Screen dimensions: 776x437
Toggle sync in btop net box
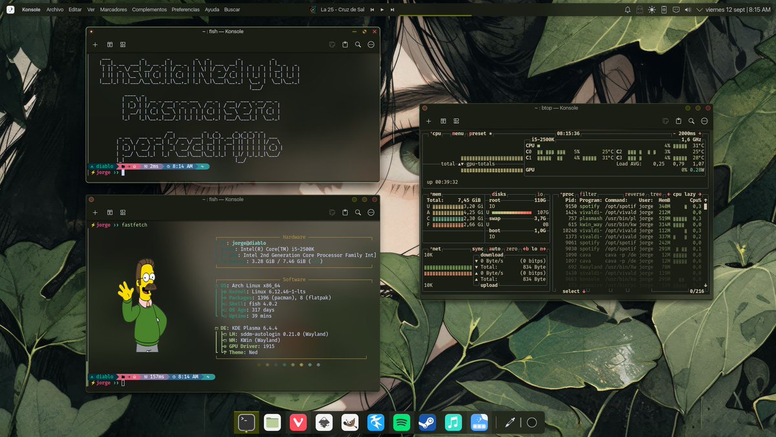(x=478, y=249)
